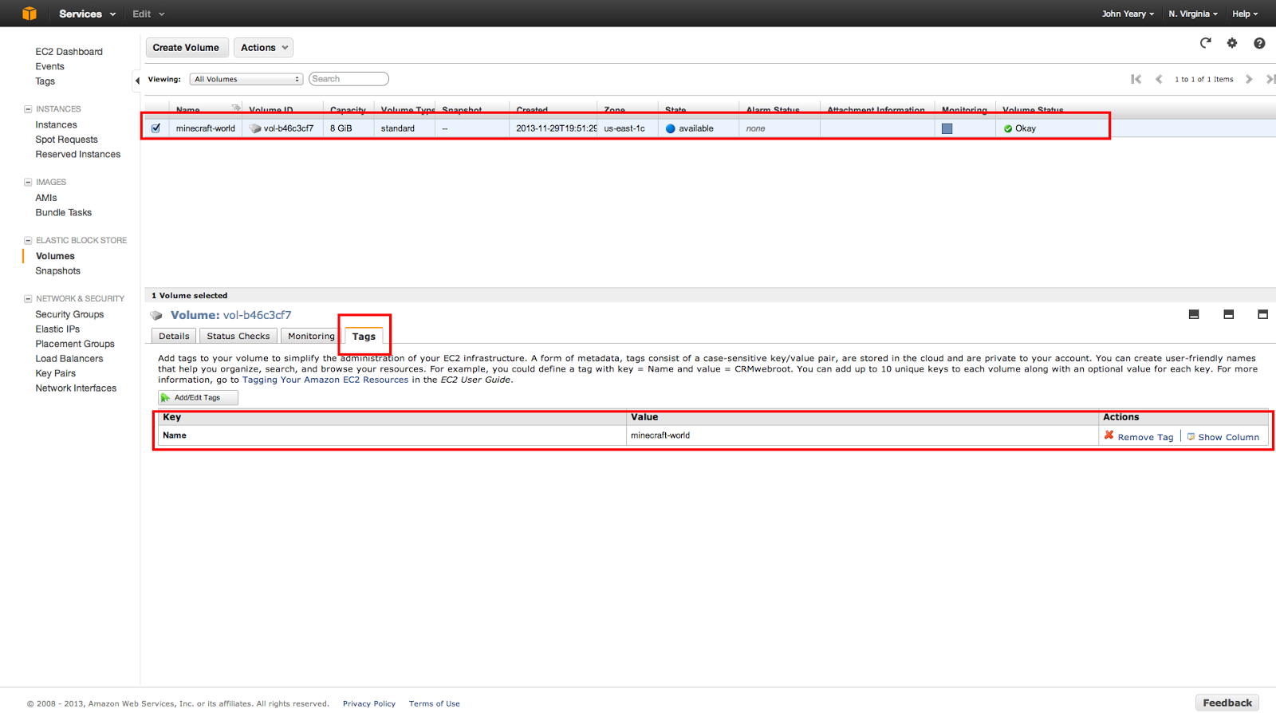Viewport: 1276px width, 713px height.
Task: Show Column for Name tag
Action: tap(1223, 437)
